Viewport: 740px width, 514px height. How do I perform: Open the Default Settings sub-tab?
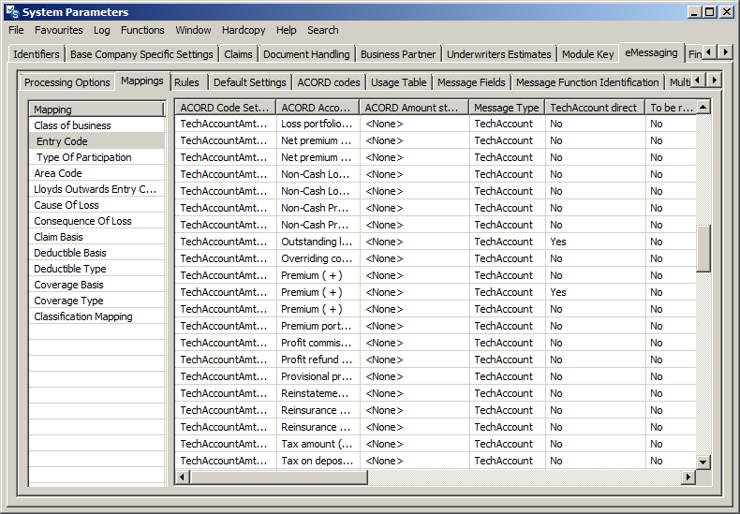pyautogui.click(x=250, y=82)
